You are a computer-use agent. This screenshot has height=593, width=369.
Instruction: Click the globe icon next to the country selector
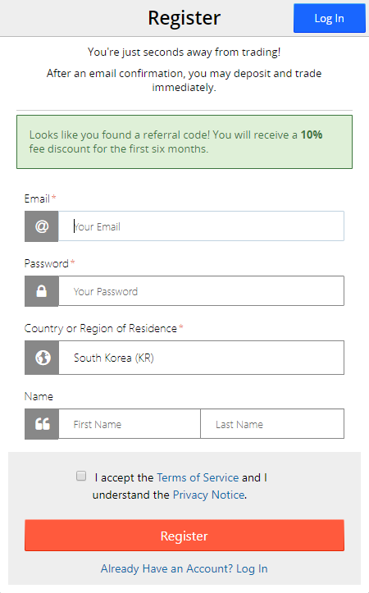point(42,358)
